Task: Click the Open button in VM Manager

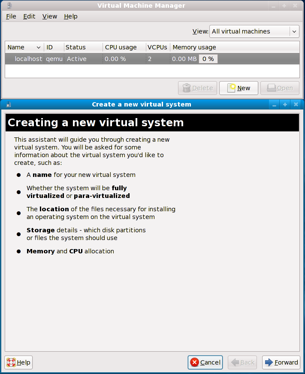Action: coord(280,88)
